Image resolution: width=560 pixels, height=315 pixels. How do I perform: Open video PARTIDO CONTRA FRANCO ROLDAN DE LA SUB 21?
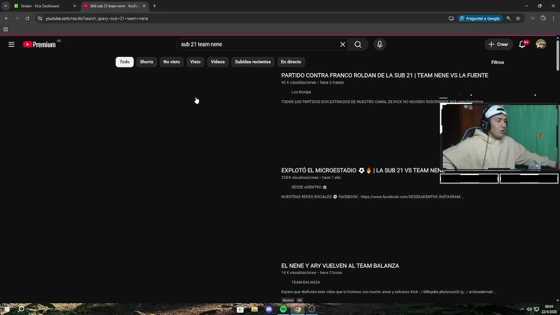point(385,75)
